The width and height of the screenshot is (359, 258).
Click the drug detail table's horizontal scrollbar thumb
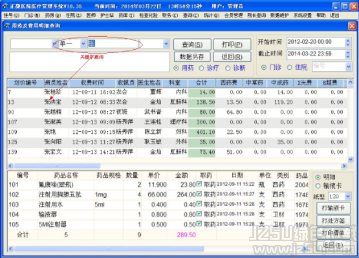point(109,248)
